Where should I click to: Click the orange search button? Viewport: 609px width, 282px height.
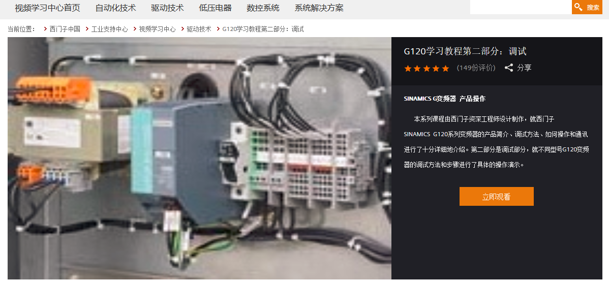587,7
